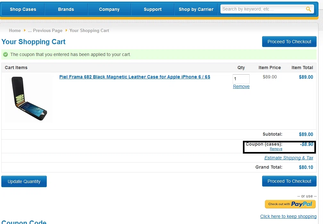
Task: Select the coupon discount -$8.90 value
Action: pos(307,144)
